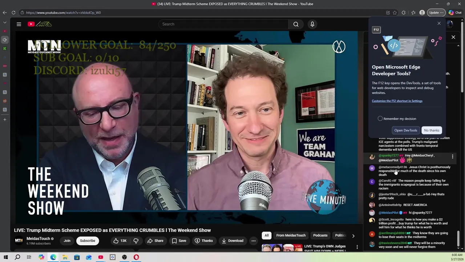The height and width of the screenshot is (262, 465).
Task: Click the magnifier search button beside the search box
Action: [296, 24]
